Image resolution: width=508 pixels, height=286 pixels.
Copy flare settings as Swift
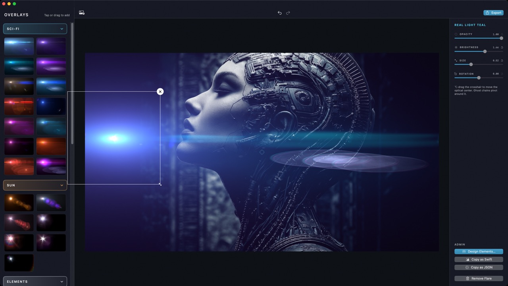479,259
